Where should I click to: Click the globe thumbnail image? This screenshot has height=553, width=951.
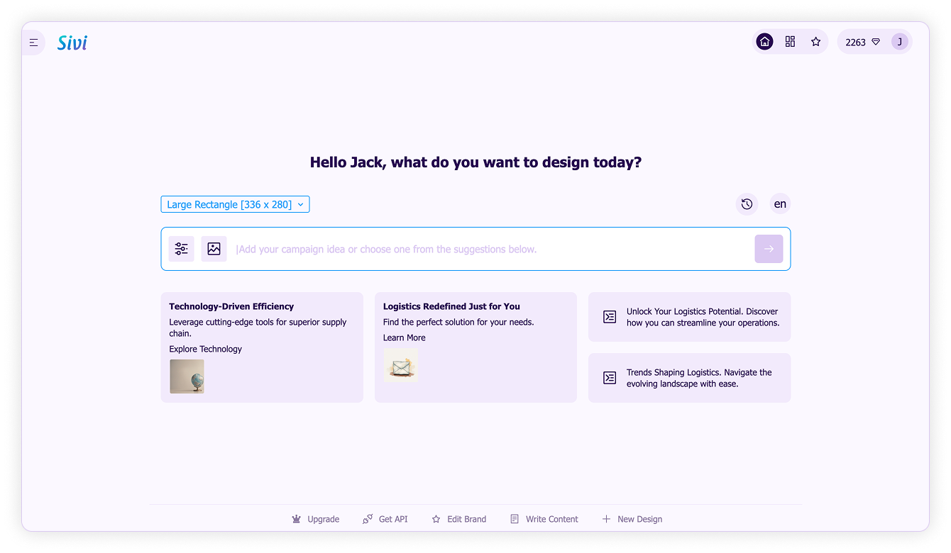tap(187, 376)
